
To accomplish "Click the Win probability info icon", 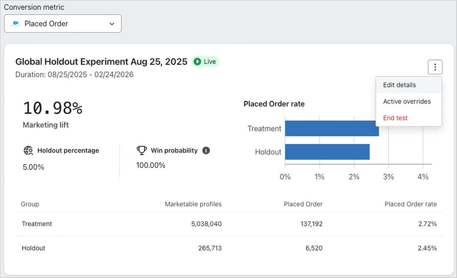I will point(206,150).
